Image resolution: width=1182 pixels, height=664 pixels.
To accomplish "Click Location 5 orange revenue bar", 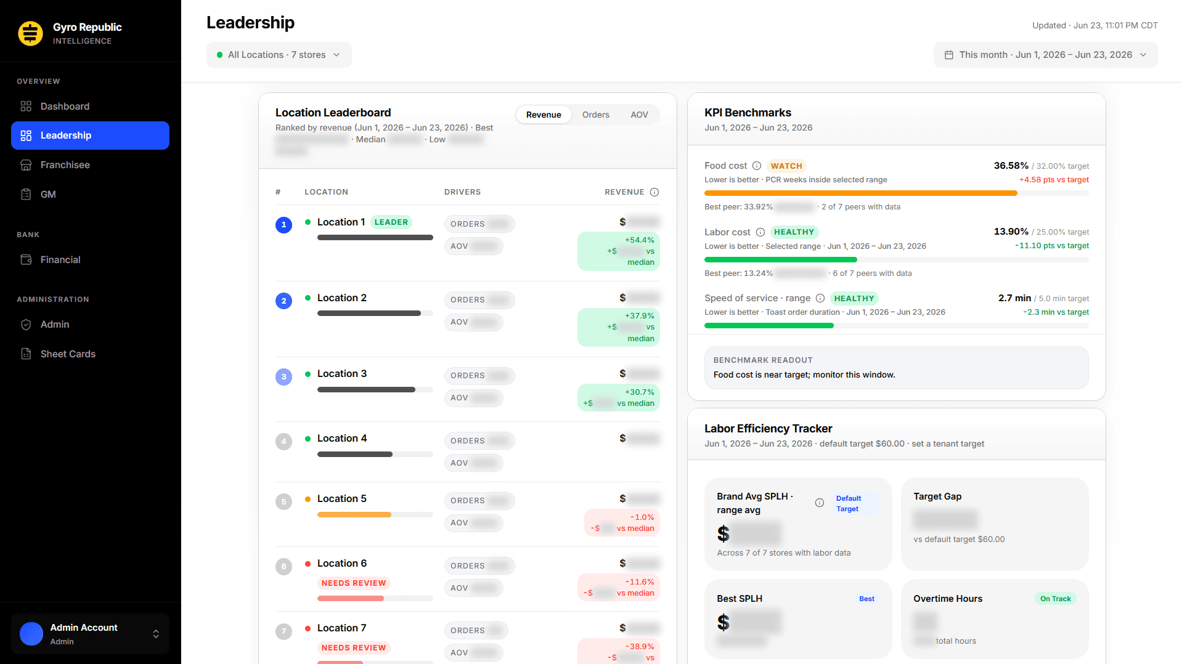I will point(354,515).
